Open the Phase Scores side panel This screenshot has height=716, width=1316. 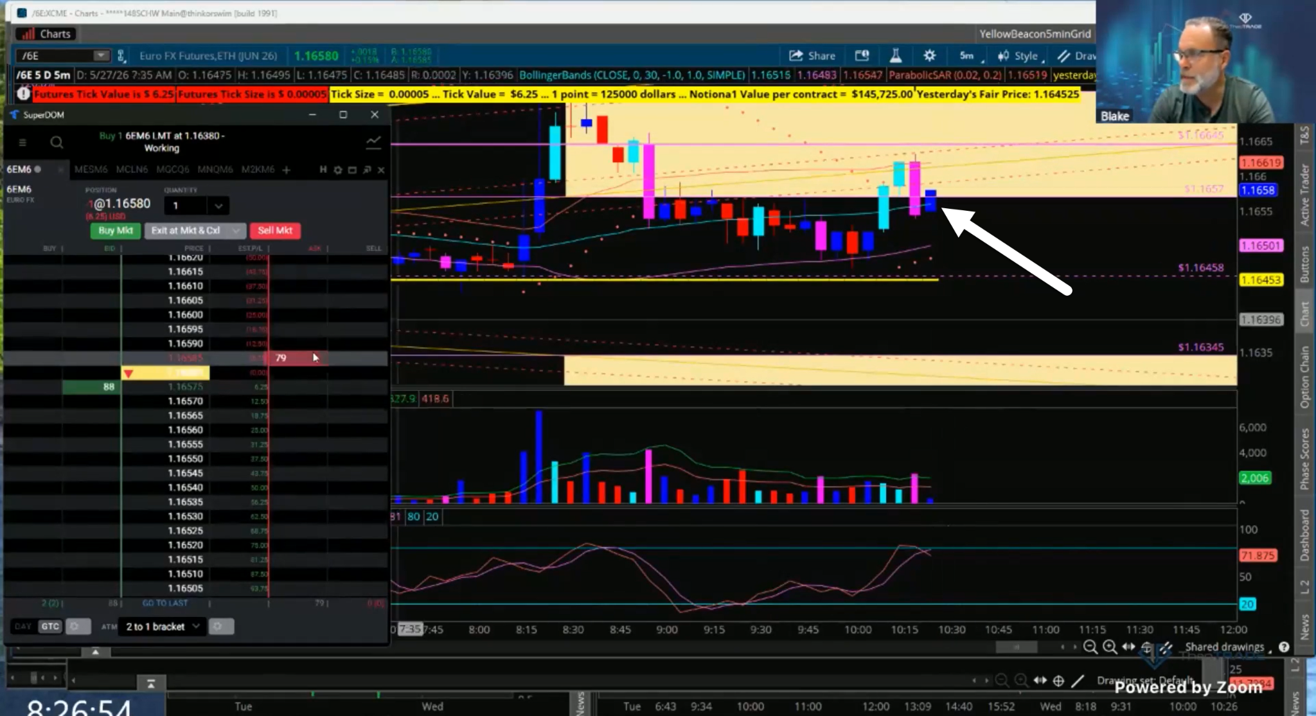(x=1304, y=459)
